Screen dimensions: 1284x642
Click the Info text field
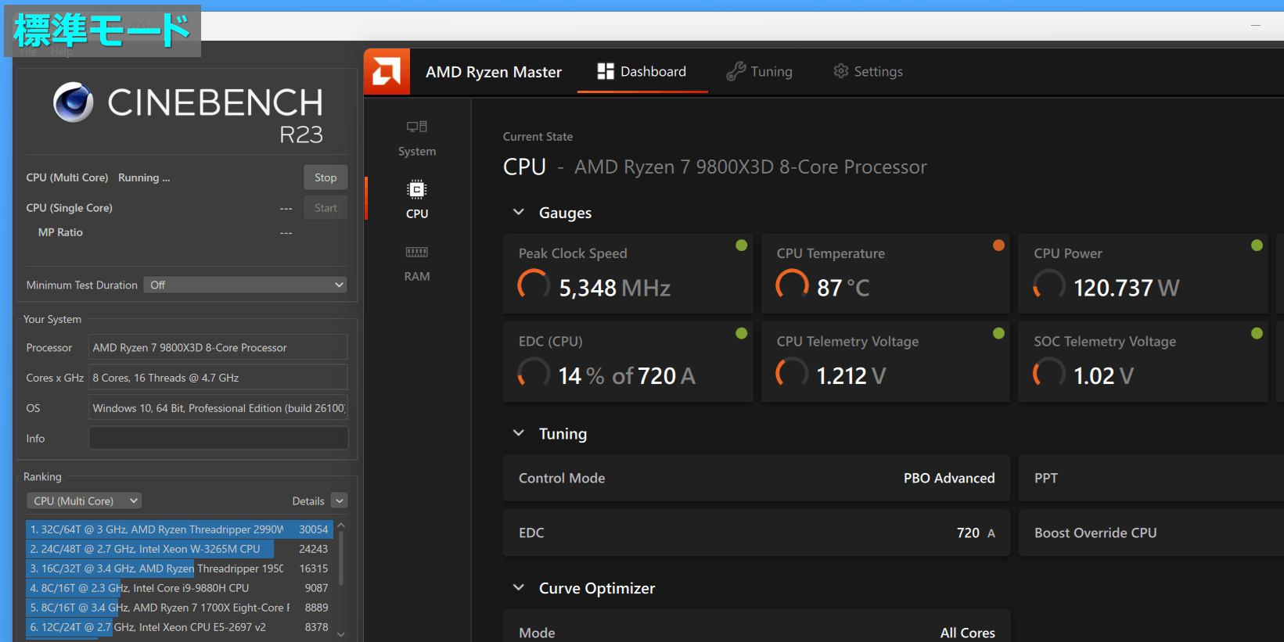[x=218, y=439]
